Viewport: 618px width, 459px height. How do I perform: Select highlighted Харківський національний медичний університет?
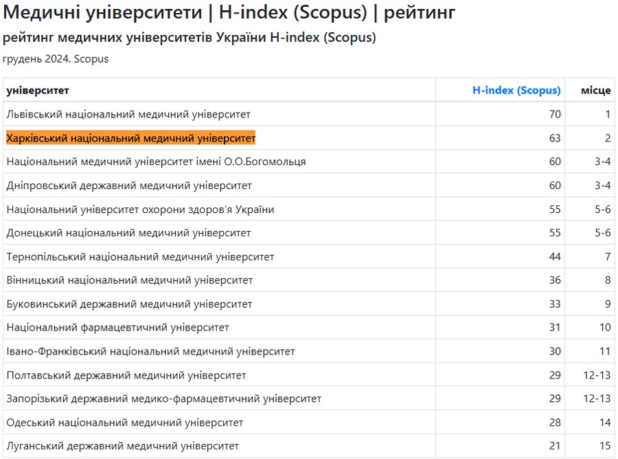[130, 138]
